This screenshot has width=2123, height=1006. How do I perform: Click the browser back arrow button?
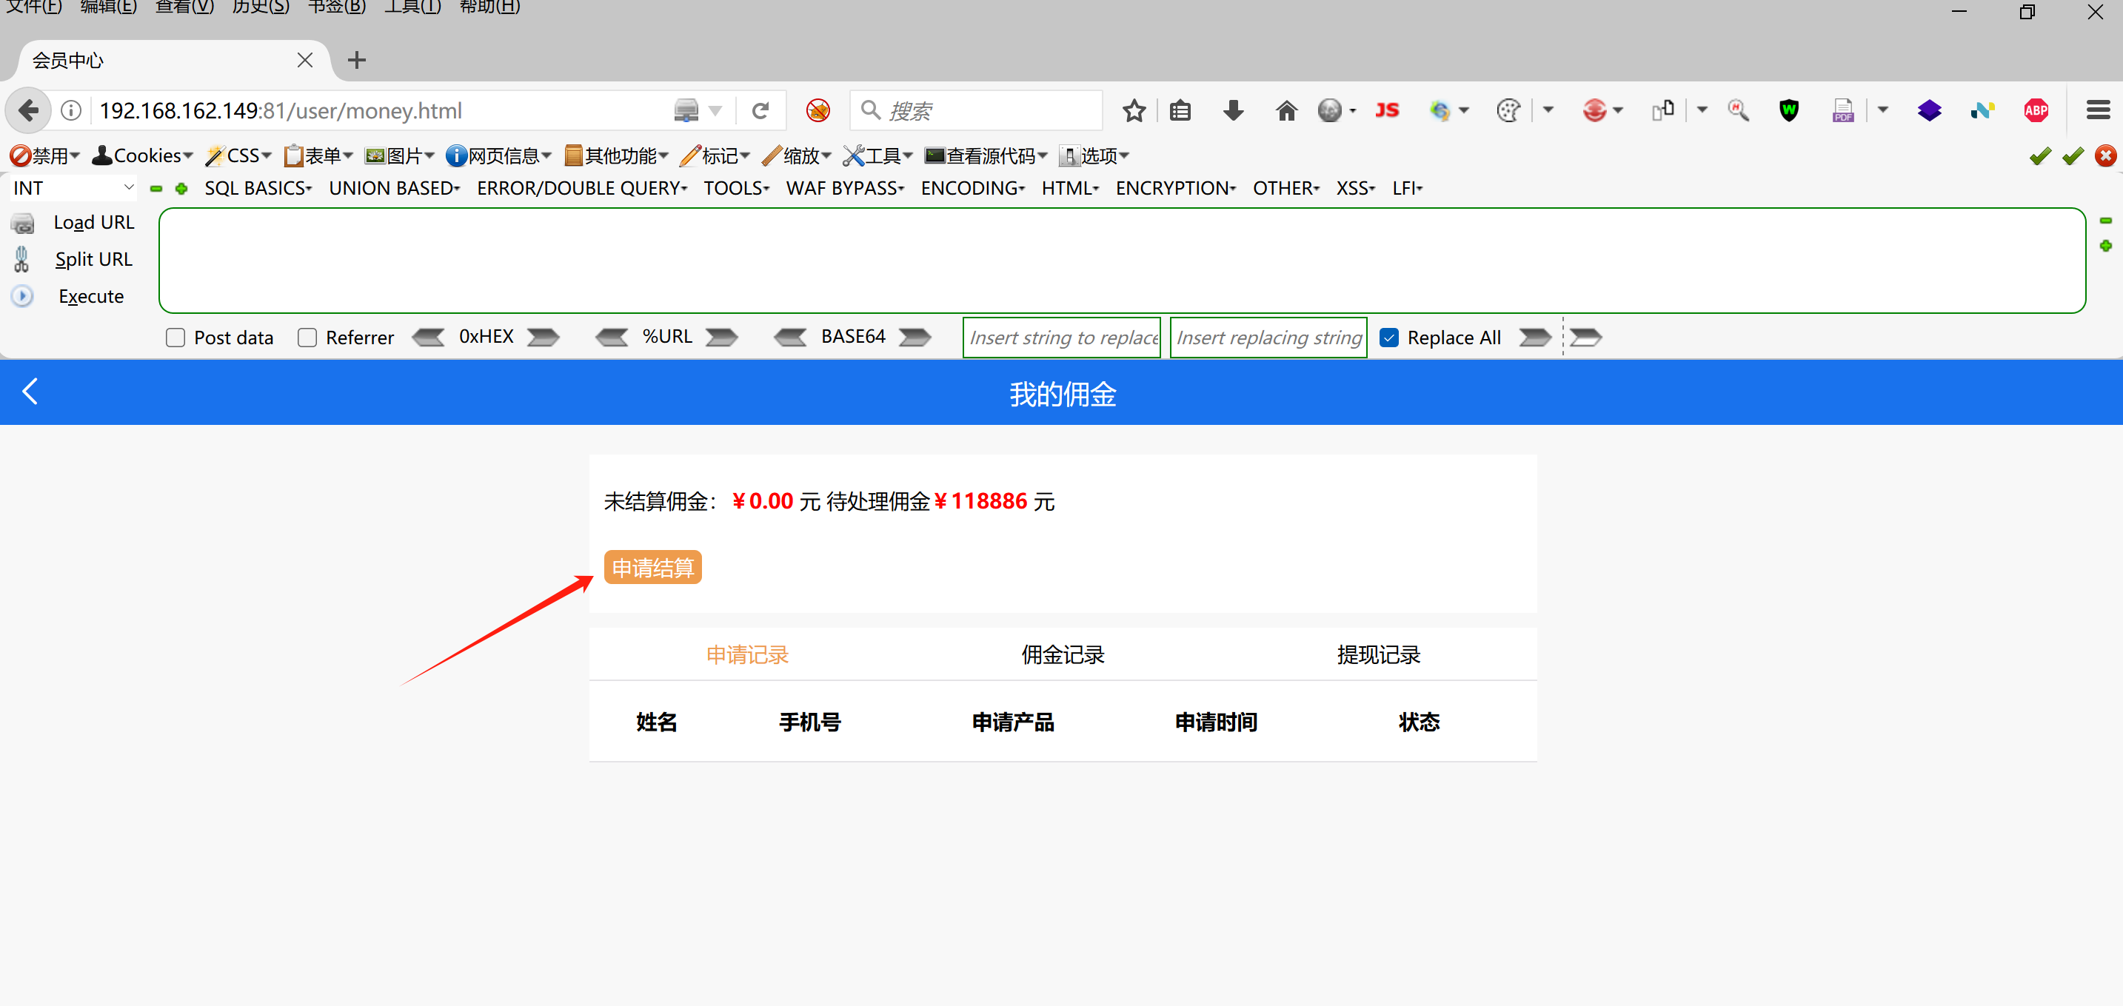(x=29, y=110)
